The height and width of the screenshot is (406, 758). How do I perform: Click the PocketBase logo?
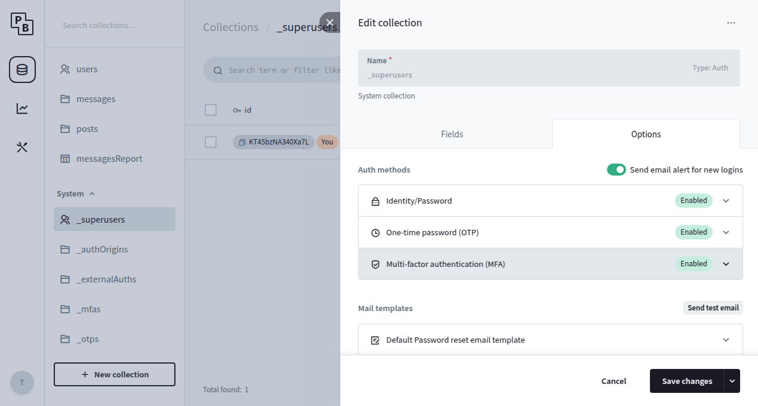[22, 24]
